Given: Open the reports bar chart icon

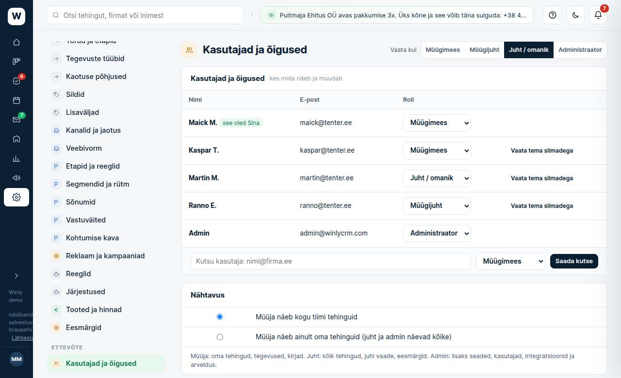Looking at the screenshot, I should (x=16, y=158).
